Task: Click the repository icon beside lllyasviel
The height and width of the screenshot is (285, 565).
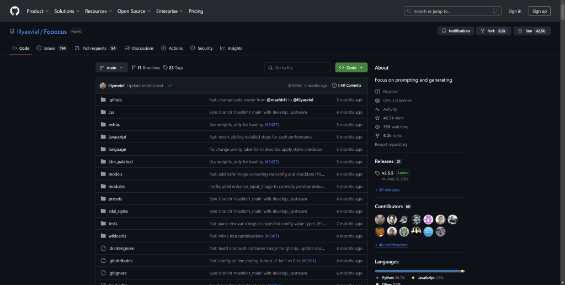Action: pyautogui.click(x=12, y=31)
